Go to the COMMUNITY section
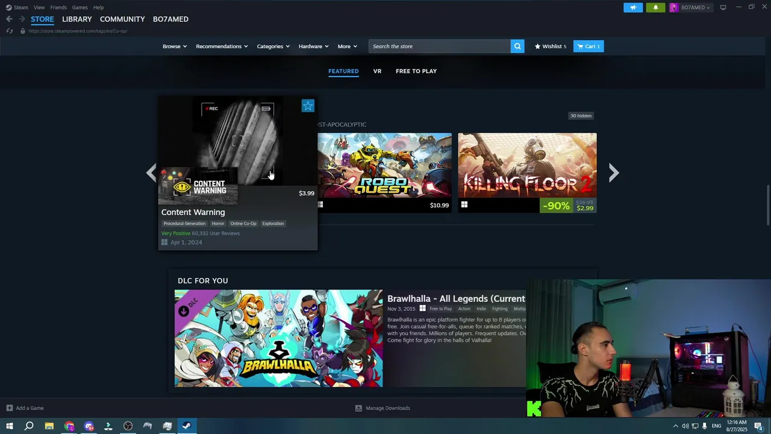The height and width of the screenshot is (434, 771). click(122, 19)
